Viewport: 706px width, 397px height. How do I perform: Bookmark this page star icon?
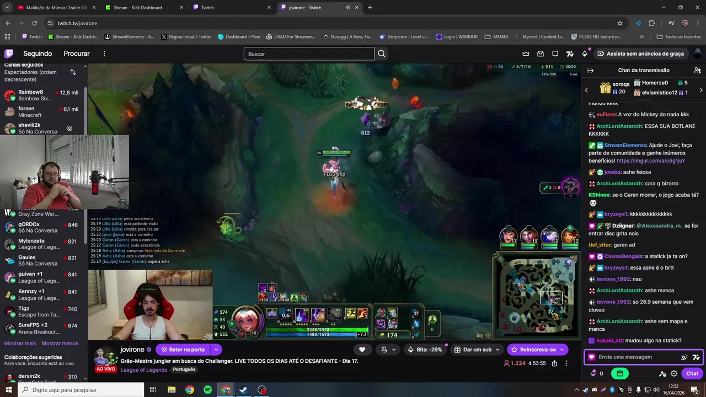pos(620,23)
